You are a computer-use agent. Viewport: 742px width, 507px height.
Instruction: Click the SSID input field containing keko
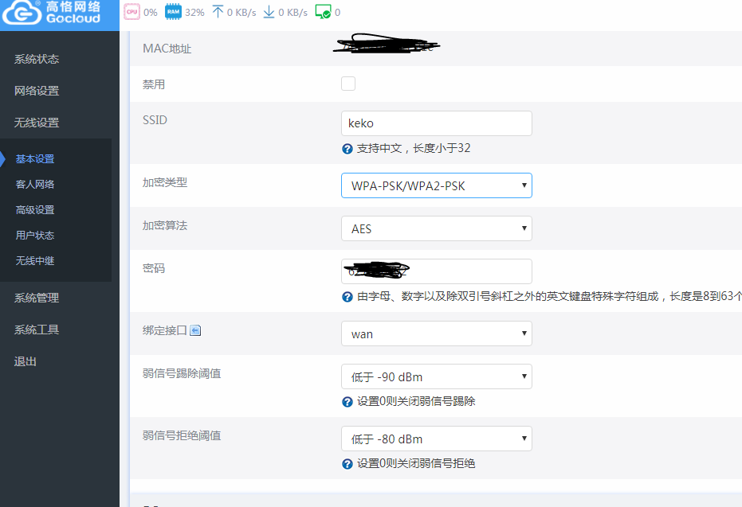pos(436,123)
